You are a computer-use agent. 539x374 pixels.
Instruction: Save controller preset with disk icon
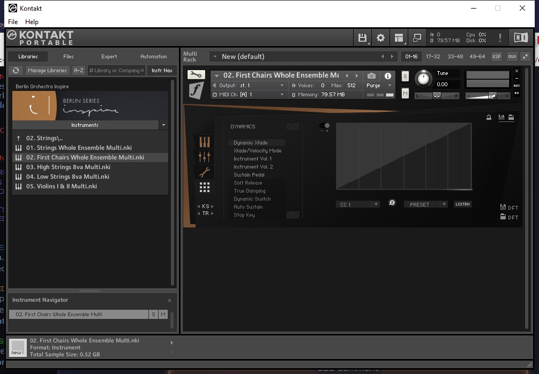coord(501,118)
